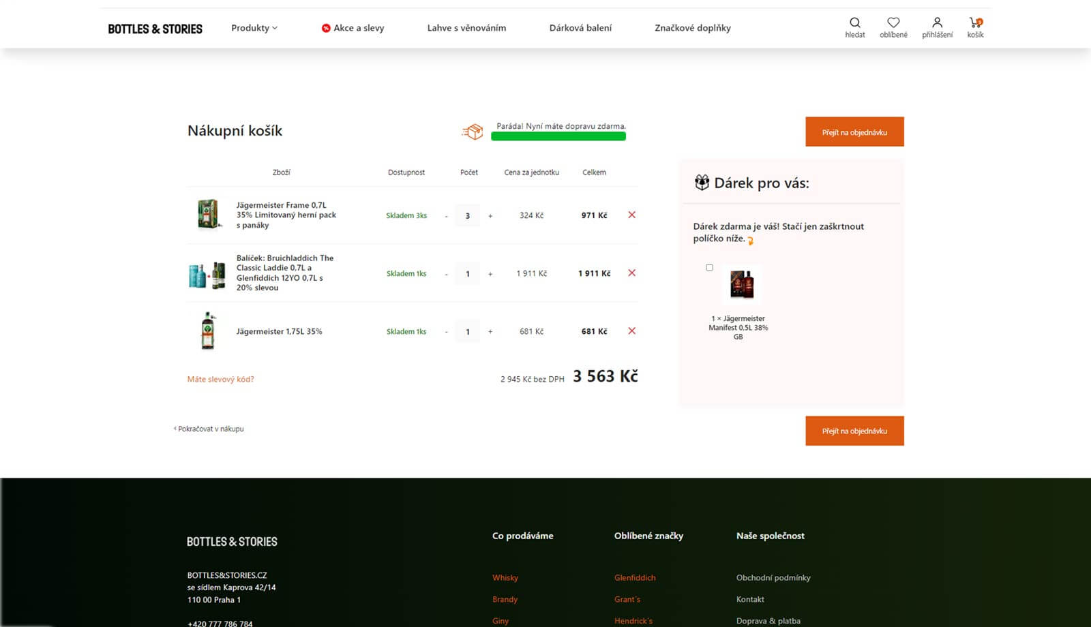Open Bruichladdich bundle product thumbnail

click(x=207, y=275)
